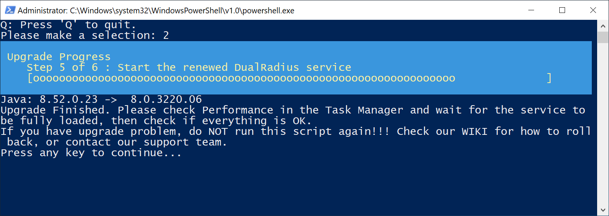Click the empty scrollbar track below the thumb
Image resolution: width=609 pixels, height=216 pixels.
pyautogui.click(x=603, y=126)
